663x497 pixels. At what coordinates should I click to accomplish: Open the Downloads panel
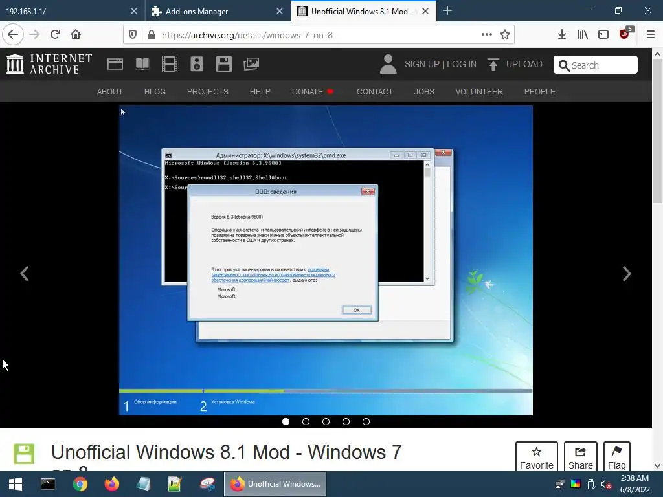click(562, 35)
